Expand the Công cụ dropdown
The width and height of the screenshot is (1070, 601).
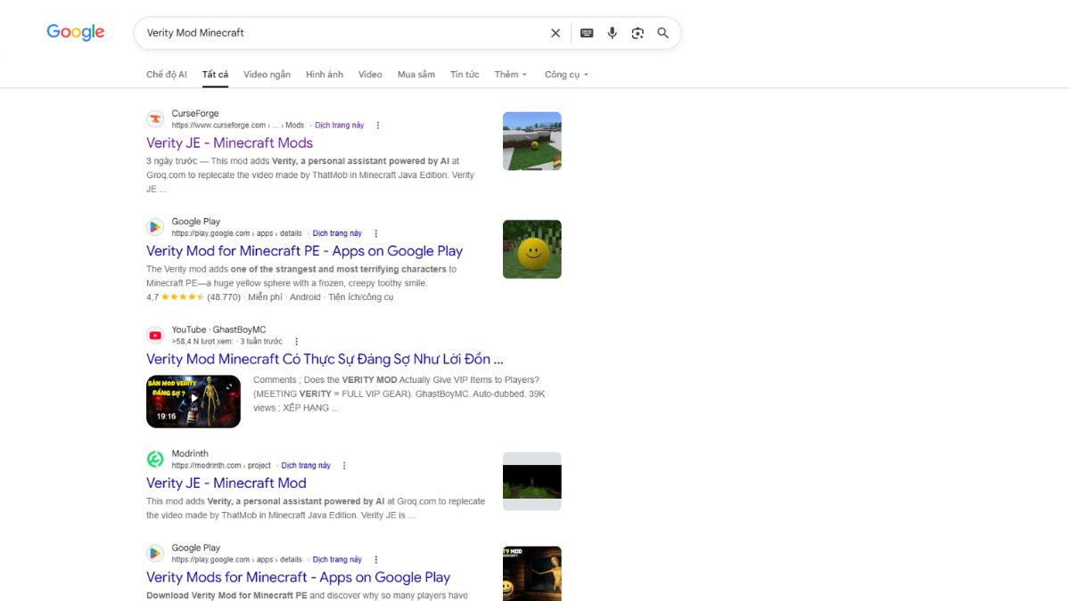(567, 75)
